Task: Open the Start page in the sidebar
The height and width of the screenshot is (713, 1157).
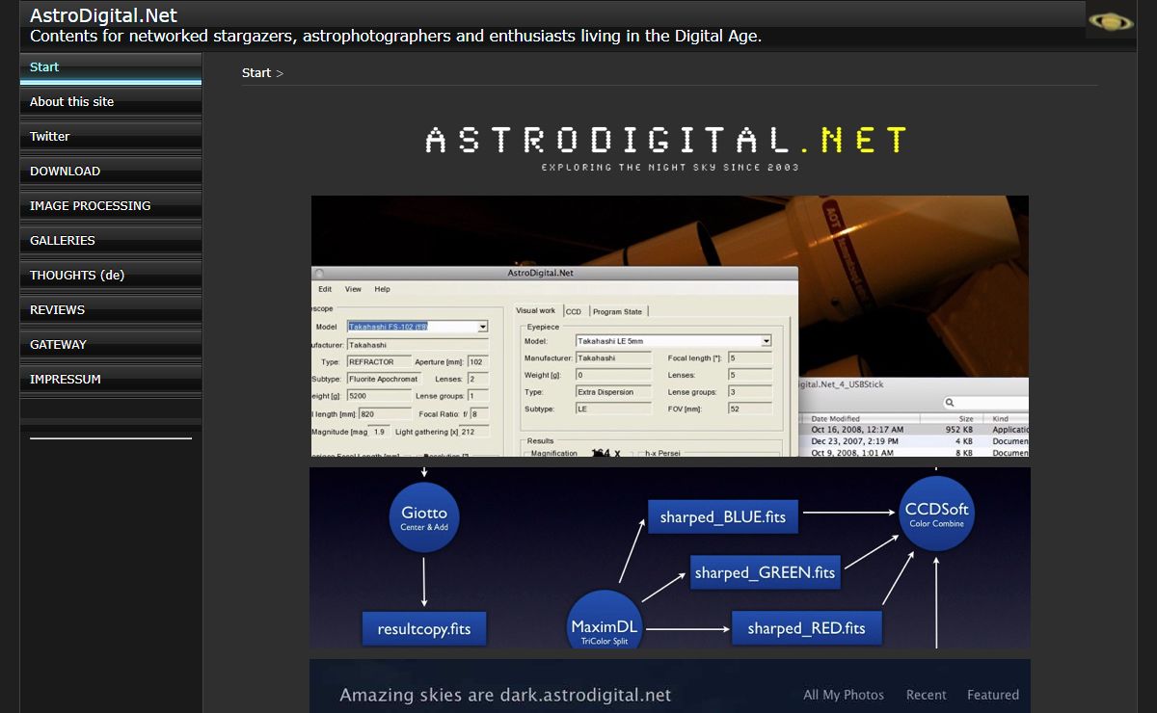Action: [111, 67]
